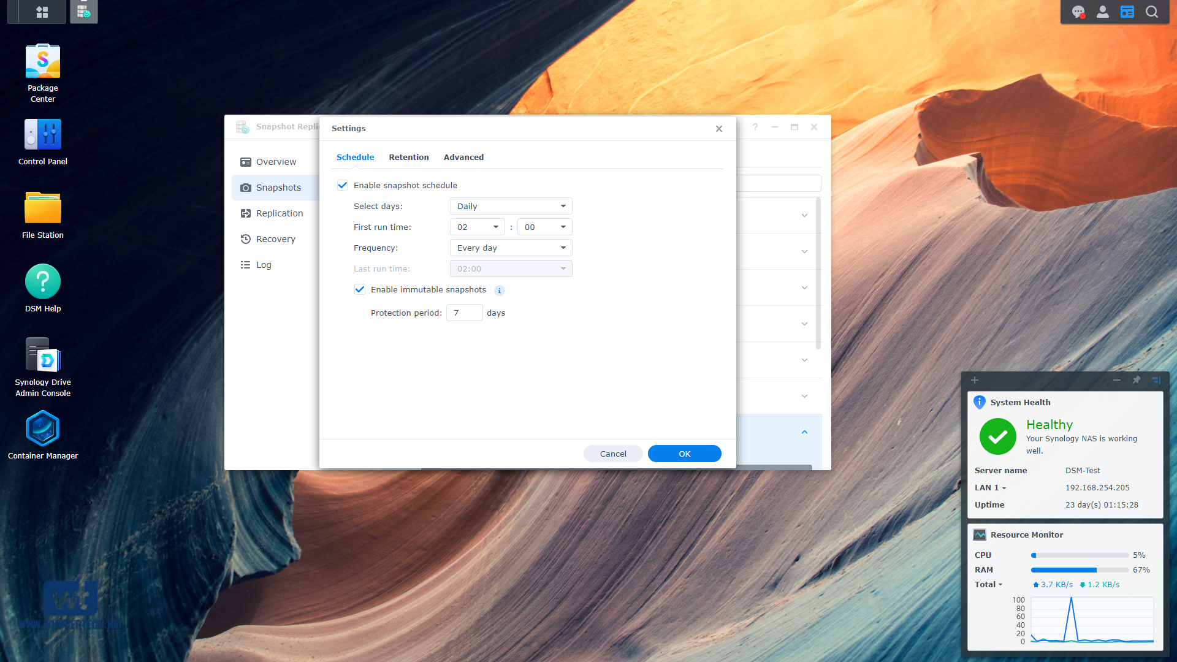This screenshot has height=662, width=1177.
Task: Expand Frequency Every day dropdown
Action: point(511,248)
